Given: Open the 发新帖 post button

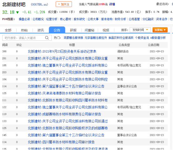Looking at the screenshot, I should 160,30.
